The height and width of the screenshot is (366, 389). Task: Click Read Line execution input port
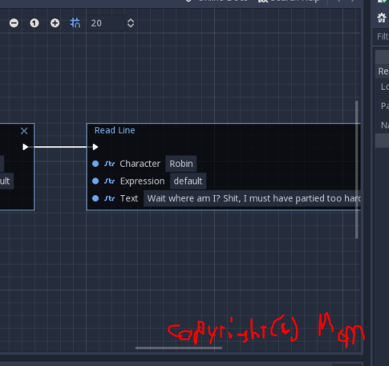(95, 147)
